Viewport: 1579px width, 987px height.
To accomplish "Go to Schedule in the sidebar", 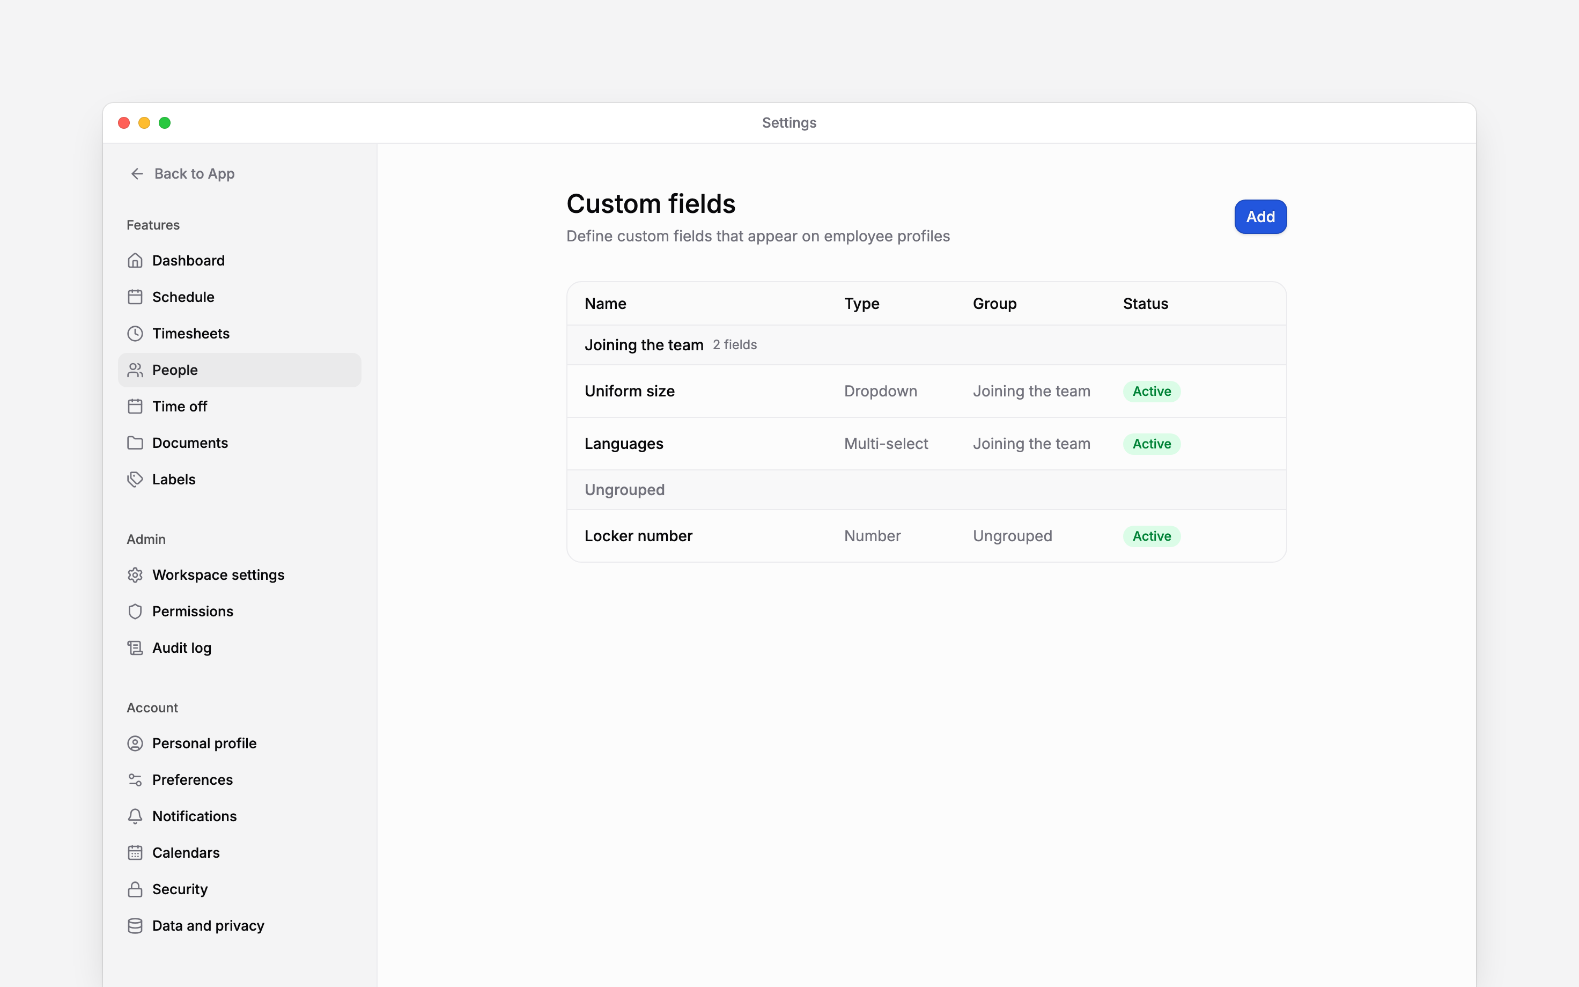I will click(239, 297).
